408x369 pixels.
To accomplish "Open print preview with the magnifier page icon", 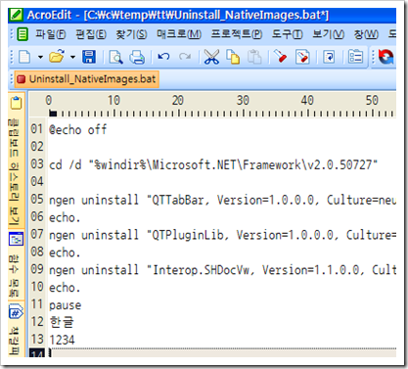I will click(115, 57).
